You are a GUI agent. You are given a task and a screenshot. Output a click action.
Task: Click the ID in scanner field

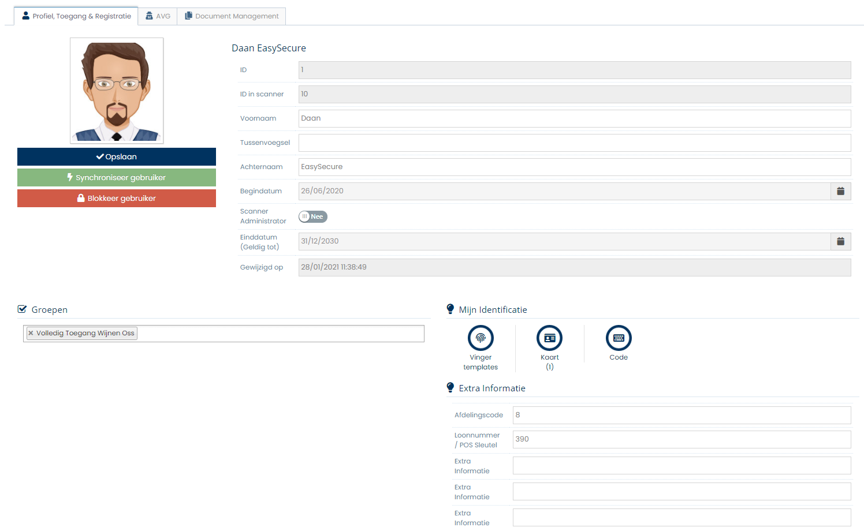575,94
